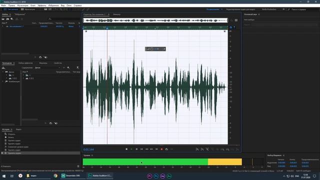
Task: Open the default workspace dropdown
Action: point(214,9)
